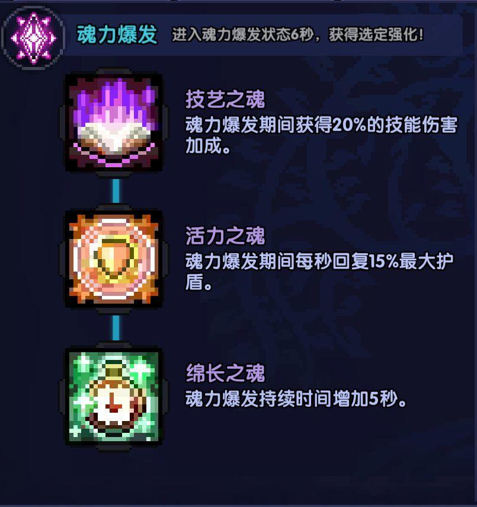Click the 5秒 duration value text

click(x=383, y=399)
